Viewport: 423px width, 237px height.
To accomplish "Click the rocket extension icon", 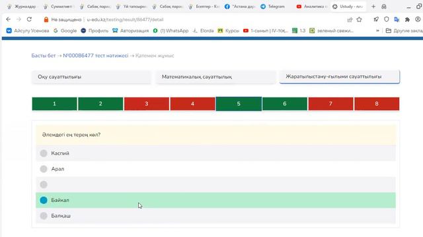I will pos(376,19).
